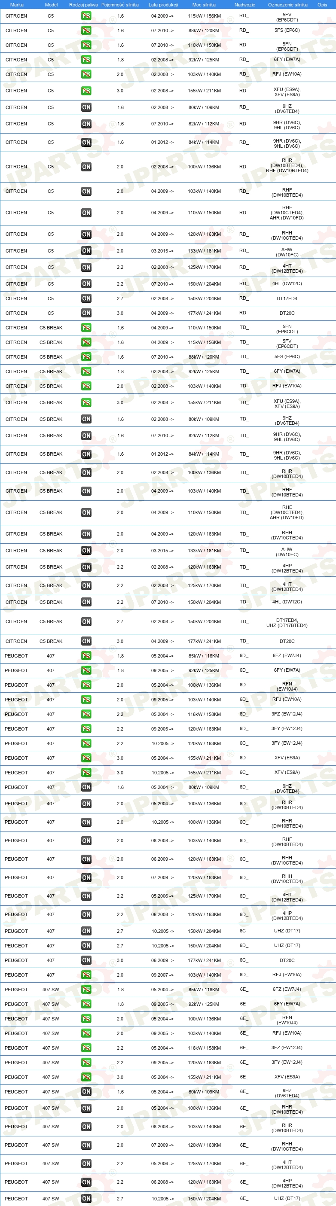Click ON diesel icon for C5 RD_ 80kW/109KM
Screen dimensions: 336x1206
pos(86,107)
